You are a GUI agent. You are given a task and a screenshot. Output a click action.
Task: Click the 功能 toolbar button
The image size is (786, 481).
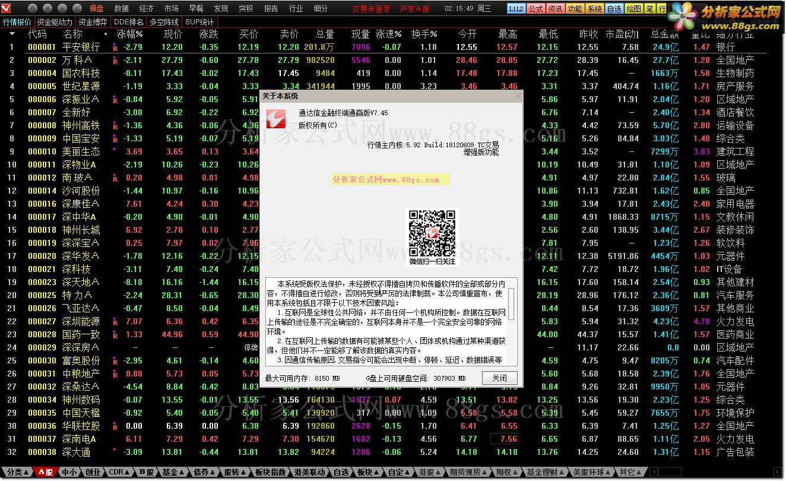(575, 9)
